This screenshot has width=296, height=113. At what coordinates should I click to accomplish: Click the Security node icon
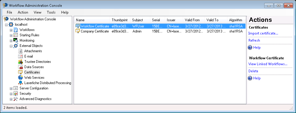(x=16, y=94)
